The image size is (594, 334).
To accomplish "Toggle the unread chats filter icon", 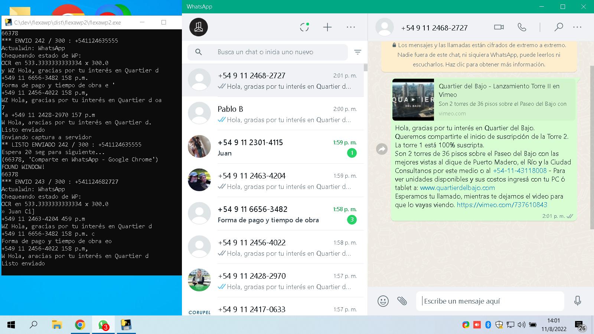I will click(358, 52).
